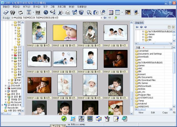The width and height of the screenshot is (177, 127).
Task: Click the blue circular refresh icon
Action: coord(46,12)
